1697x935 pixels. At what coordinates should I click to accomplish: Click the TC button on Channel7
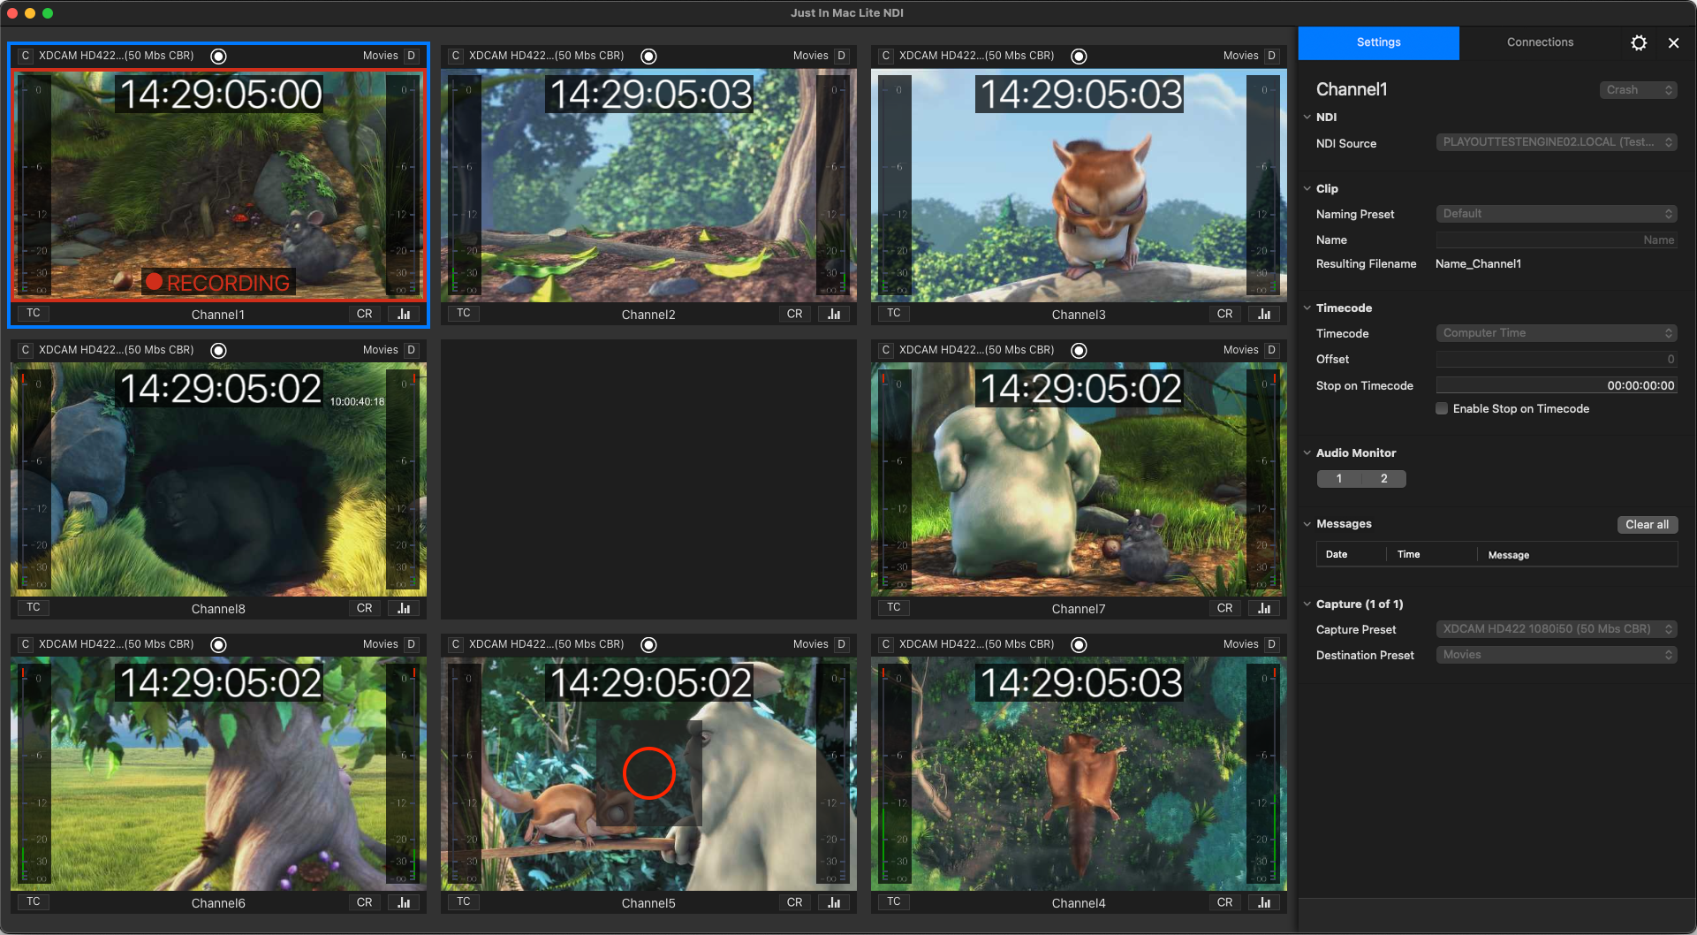[x=894, y=607]
